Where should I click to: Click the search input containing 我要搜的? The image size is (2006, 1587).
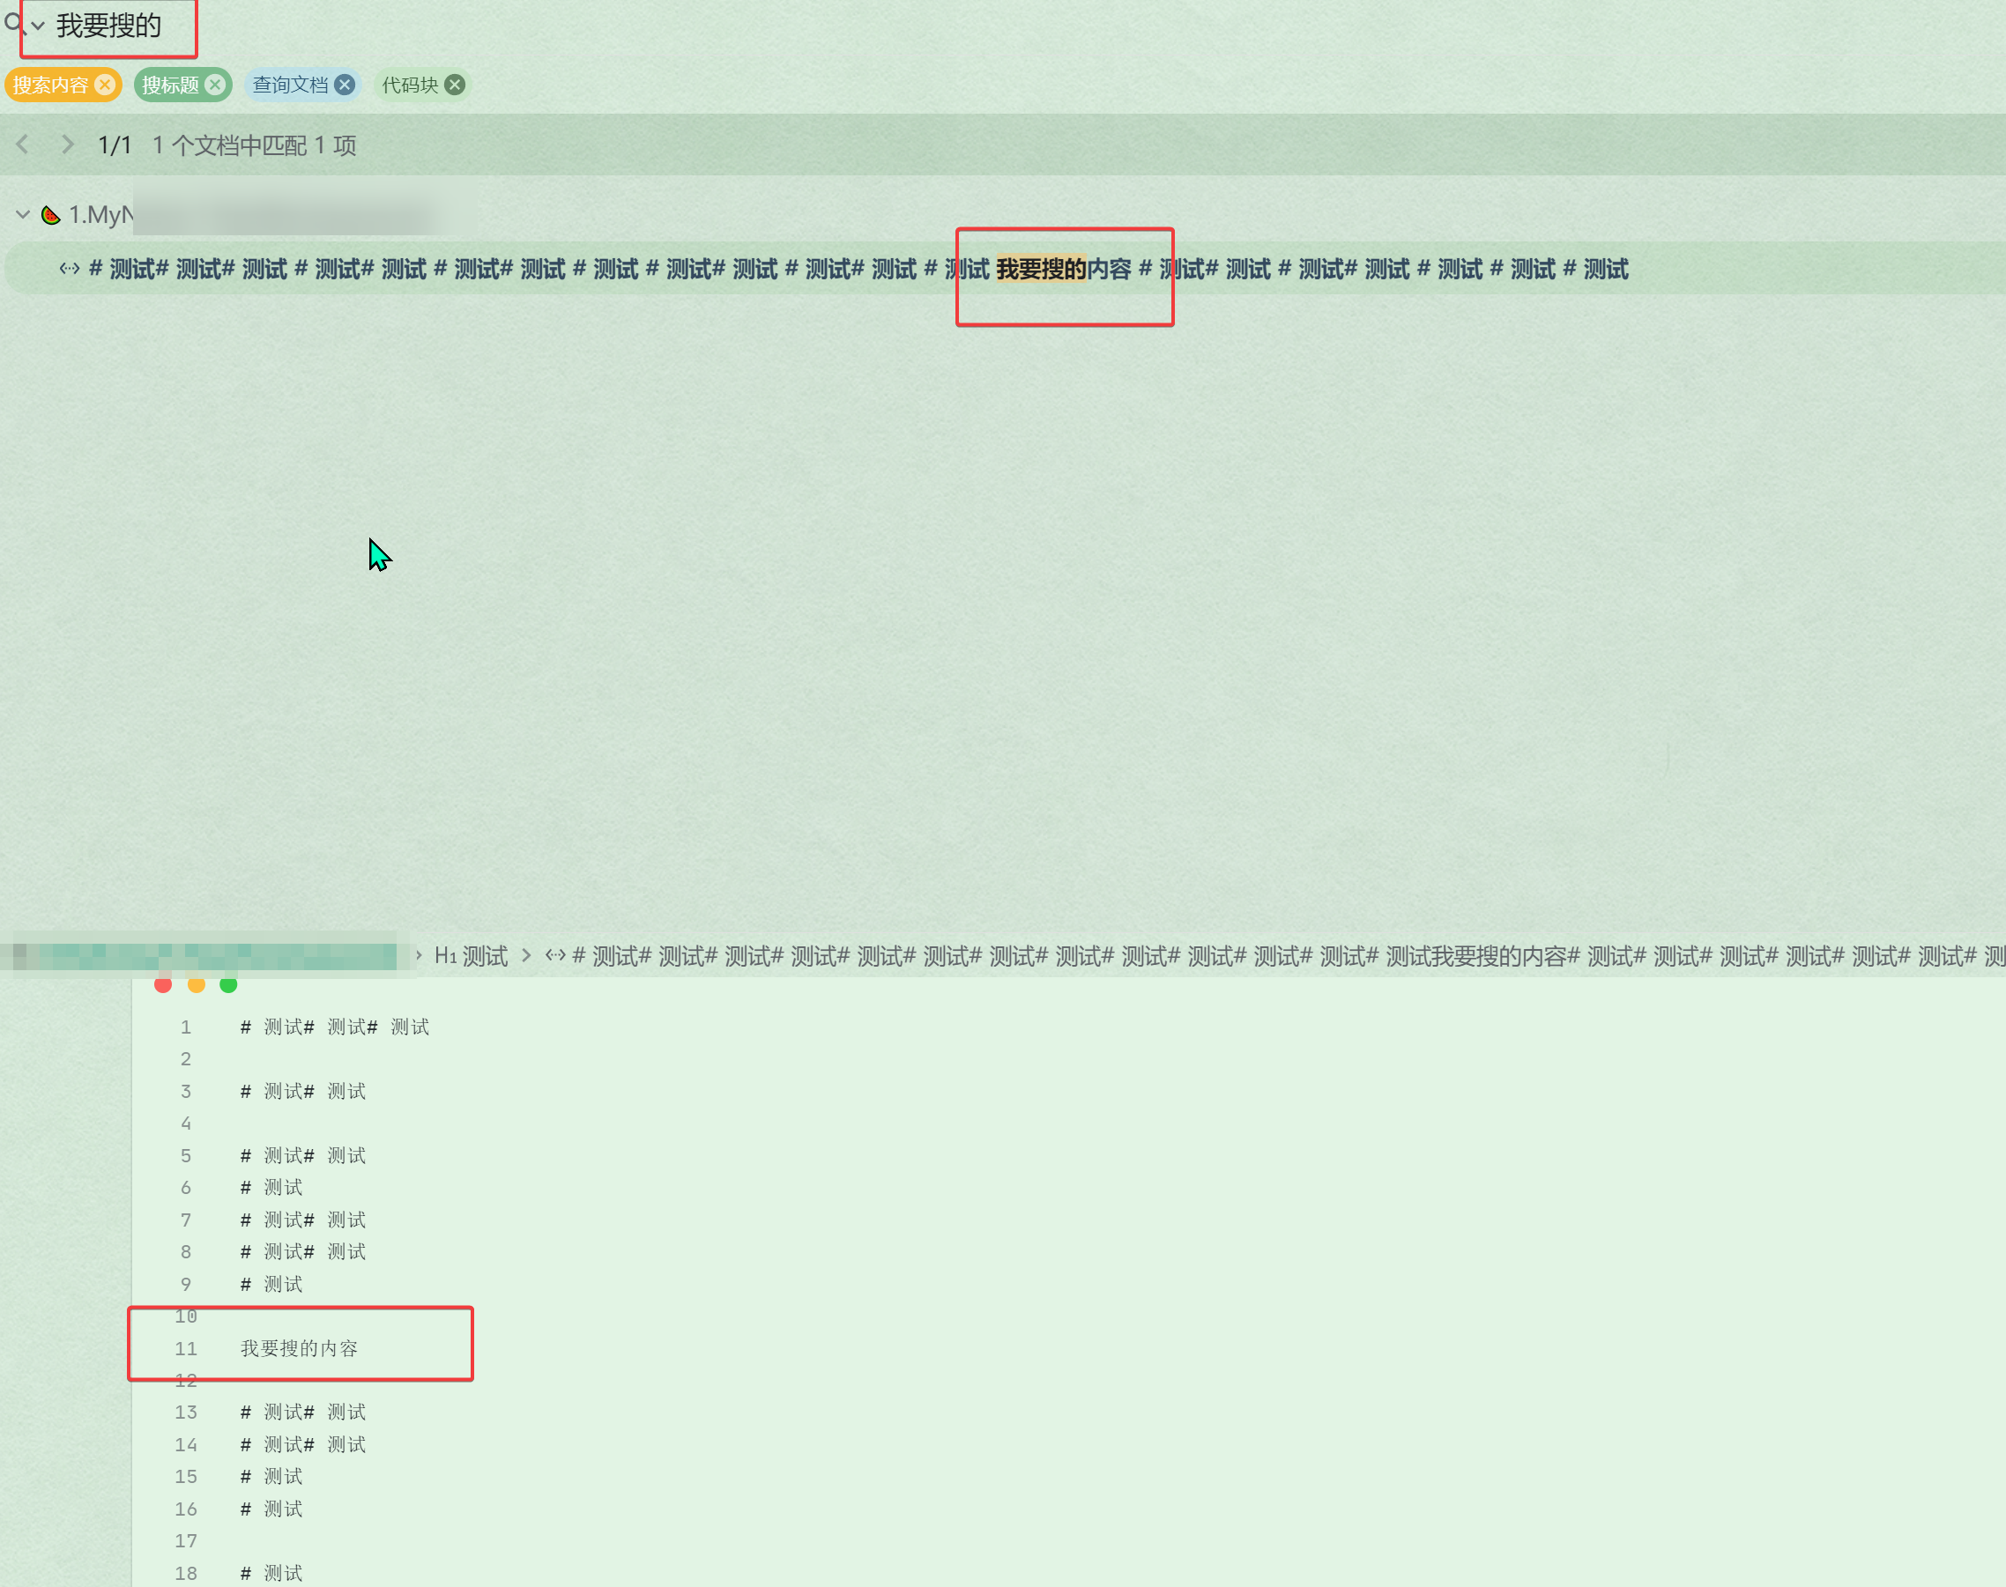pos(109,26)
